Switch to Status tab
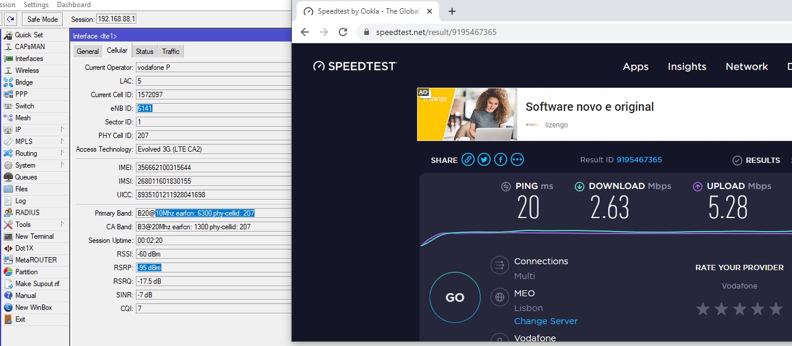The width and height of the screenshot is (792, 346). [x=144, y=52]
